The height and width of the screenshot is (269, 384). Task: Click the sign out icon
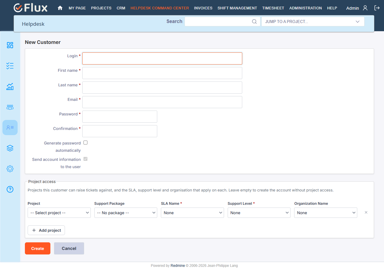point(377,8)
